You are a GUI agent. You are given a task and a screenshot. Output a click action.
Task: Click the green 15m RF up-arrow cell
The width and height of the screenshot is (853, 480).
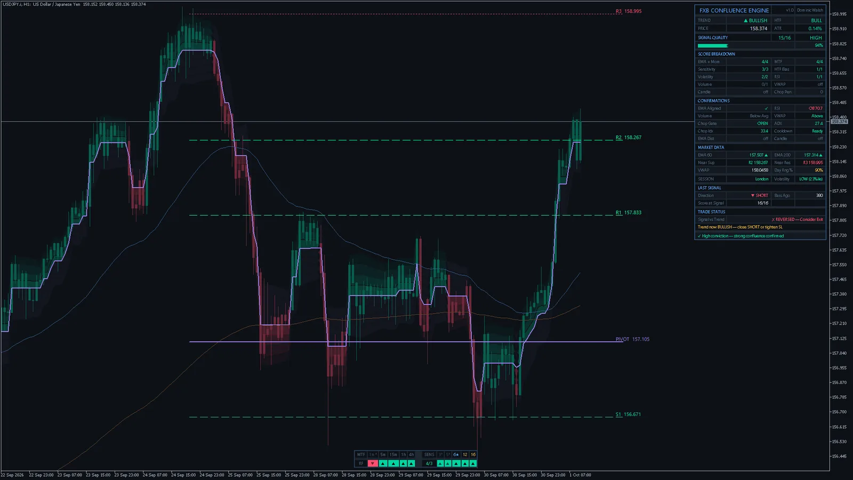coord(393,463)
